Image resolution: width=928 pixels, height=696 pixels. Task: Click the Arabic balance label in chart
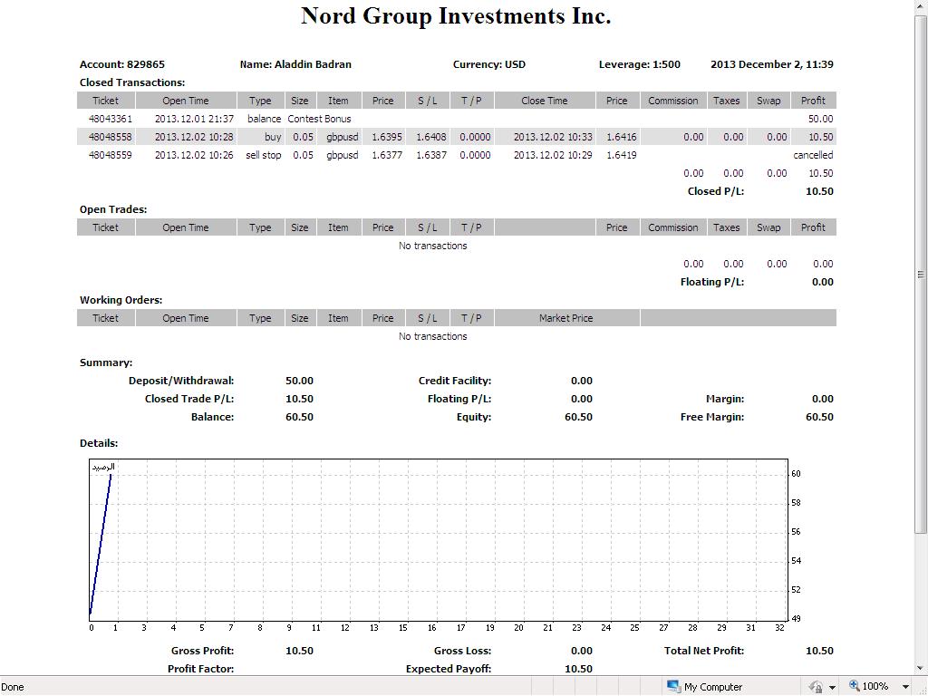pos(102,467)
